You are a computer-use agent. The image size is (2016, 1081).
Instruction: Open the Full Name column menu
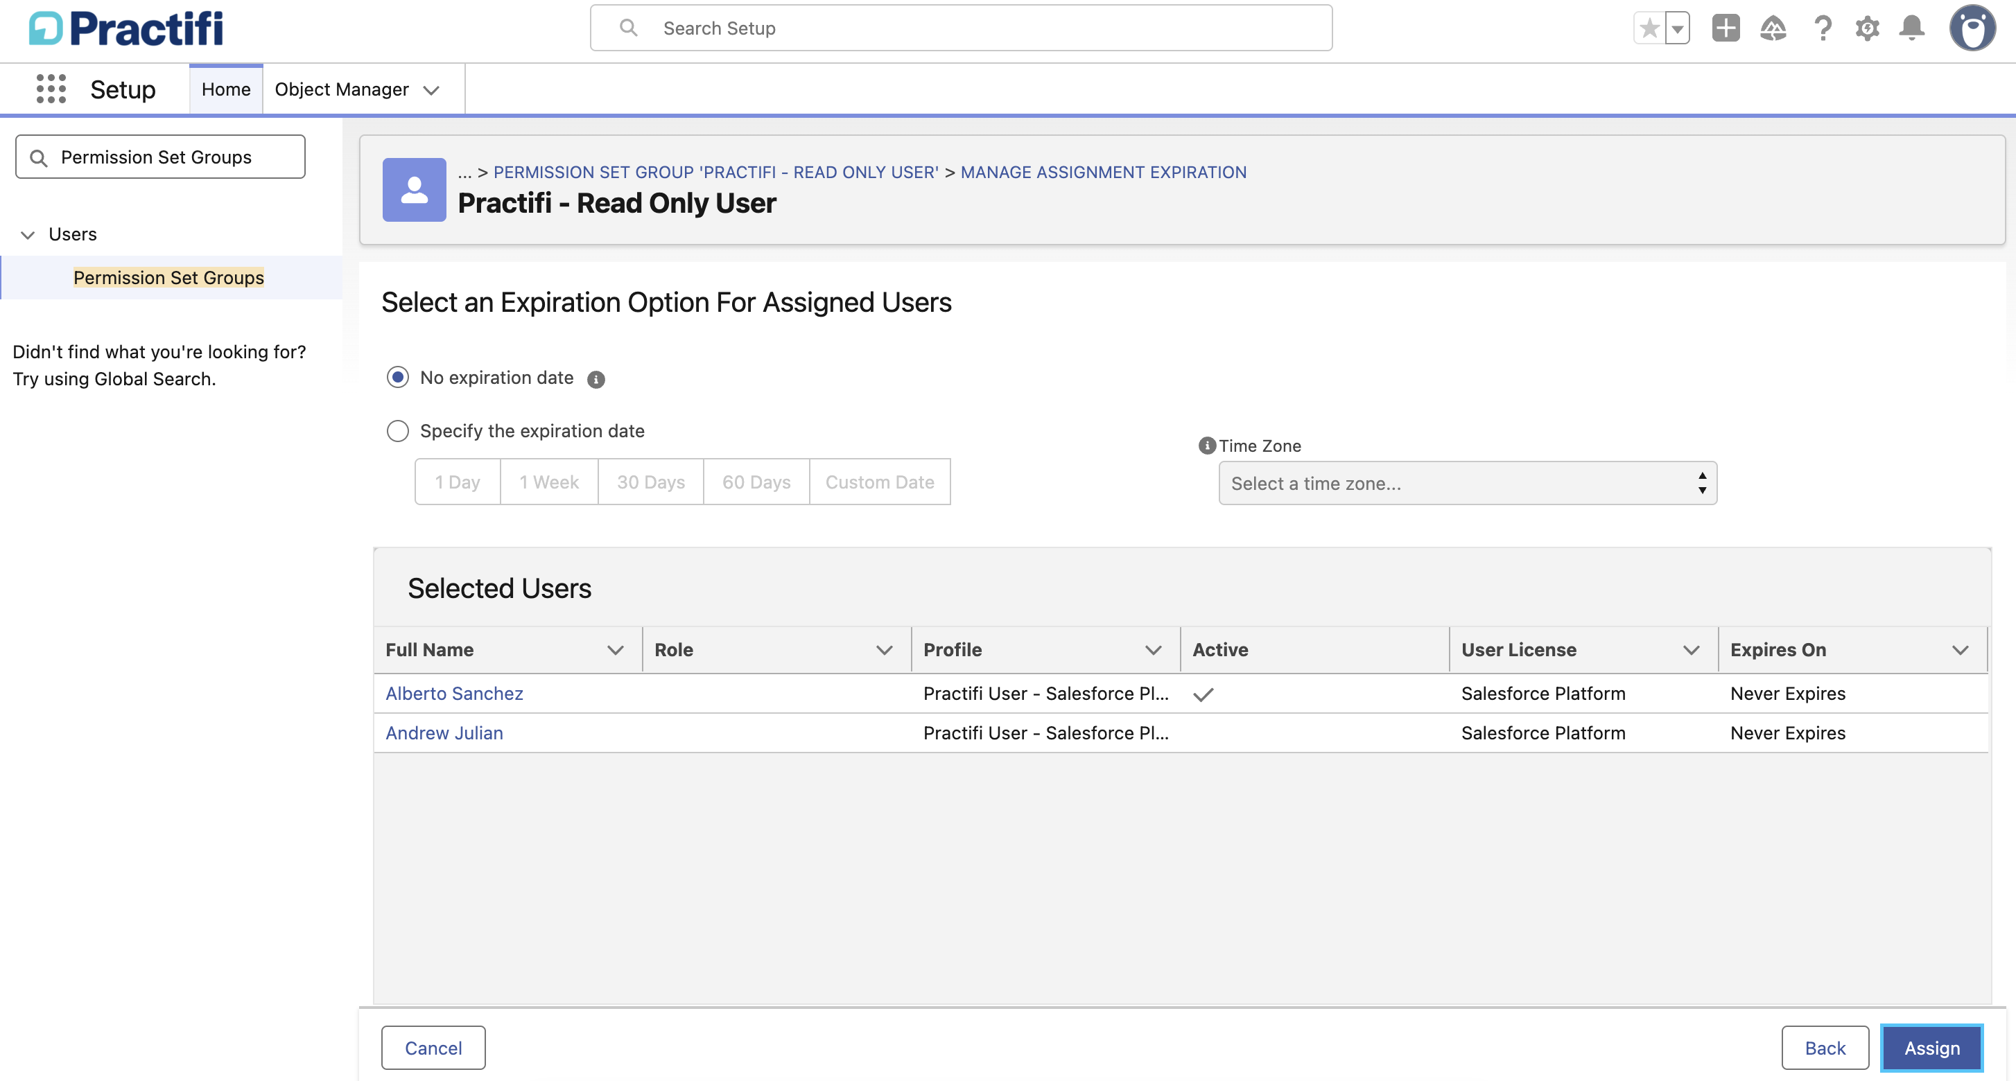point(616,650)
